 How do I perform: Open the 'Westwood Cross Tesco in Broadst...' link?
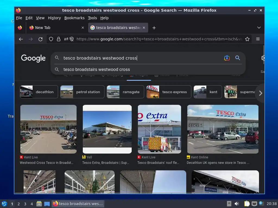46,163
